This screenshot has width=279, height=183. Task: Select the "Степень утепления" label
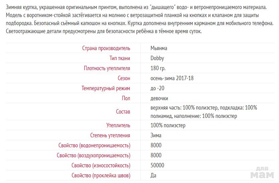pyautogui.click(x=110, y=135)
